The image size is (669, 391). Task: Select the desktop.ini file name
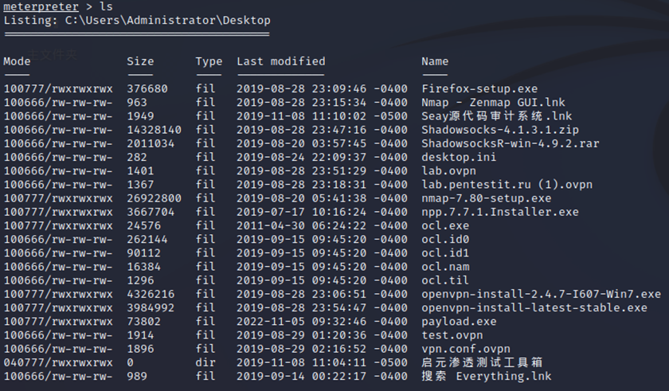tap(459, 157)
